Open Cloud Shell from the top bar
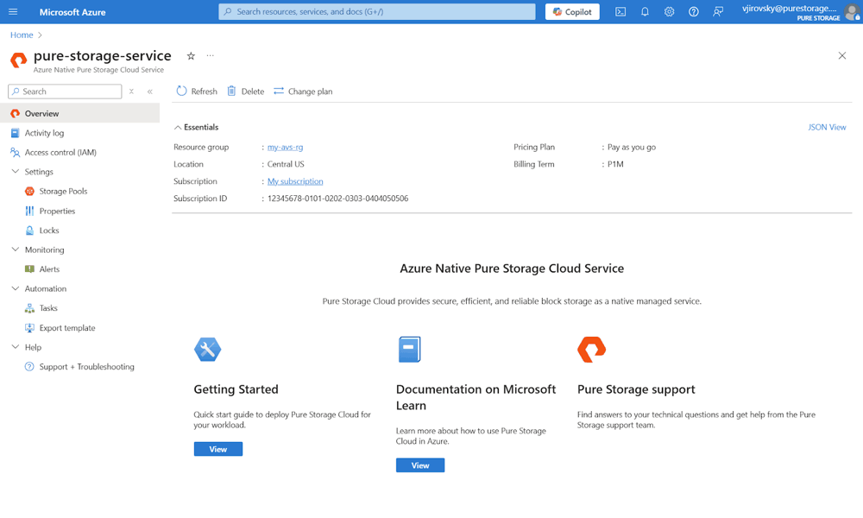This screenshot has width=863, height=518. point(620,11)
